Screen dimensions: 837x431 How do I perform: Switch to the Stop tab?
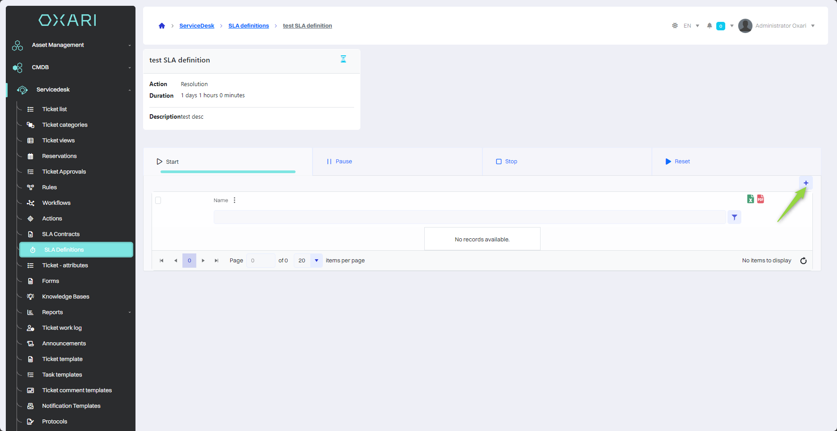click(507, 162)
